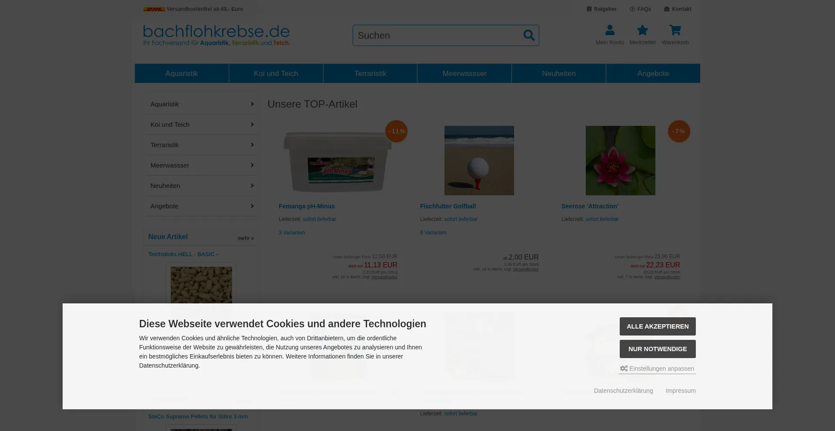This screenshot has height=431, width=835.
Task: Open Datenschutzerklärung link in cookie banner
Action: [623, 391]
